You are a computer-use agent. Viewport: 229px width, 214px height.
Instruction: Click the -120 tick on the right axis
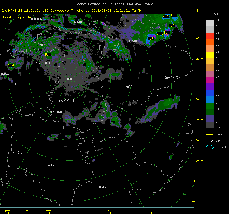pos(196,202)
